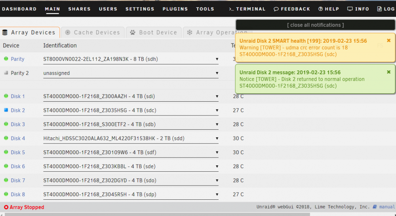Screen dimensions: 396x216
Task: Click the horizontal scrollbar at page bottom
Action: click(157, 214)
